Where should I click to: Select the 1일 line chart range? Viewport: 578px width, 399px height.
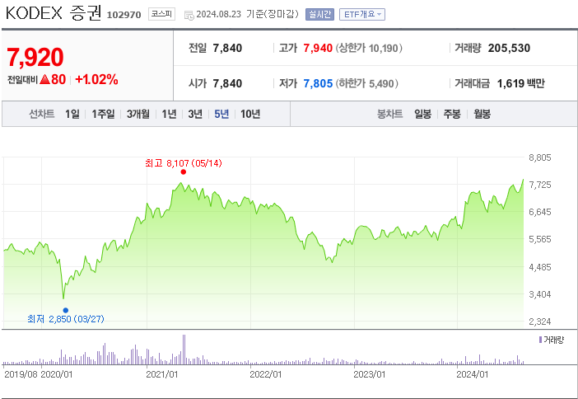72,114
